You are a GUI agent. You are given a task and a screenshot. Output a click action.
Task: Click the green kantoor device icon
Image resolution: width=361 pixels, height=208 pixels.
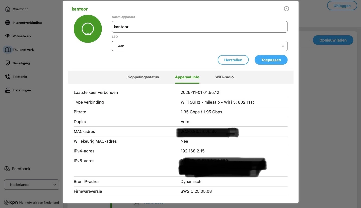[88, 29]
